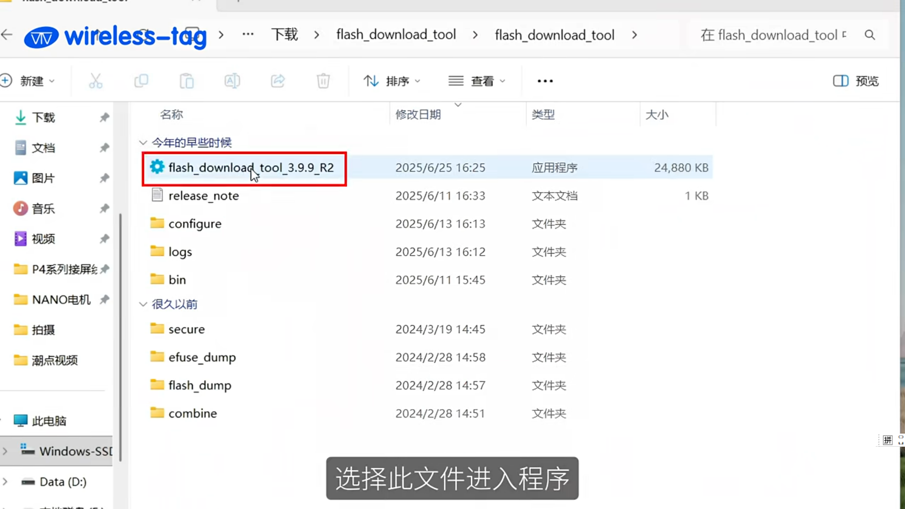905x509 pixels.
Task: Collapse the 很久以前 group
Action: 143,304
